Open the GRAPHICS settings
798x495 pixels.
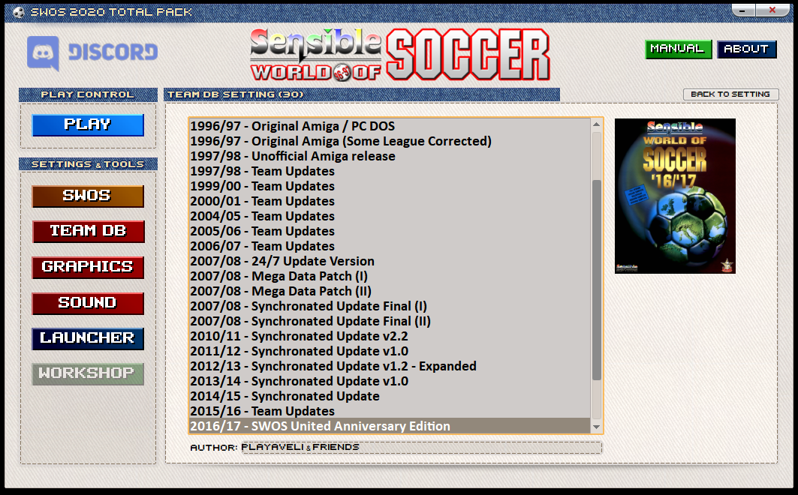tap(88, 267)
